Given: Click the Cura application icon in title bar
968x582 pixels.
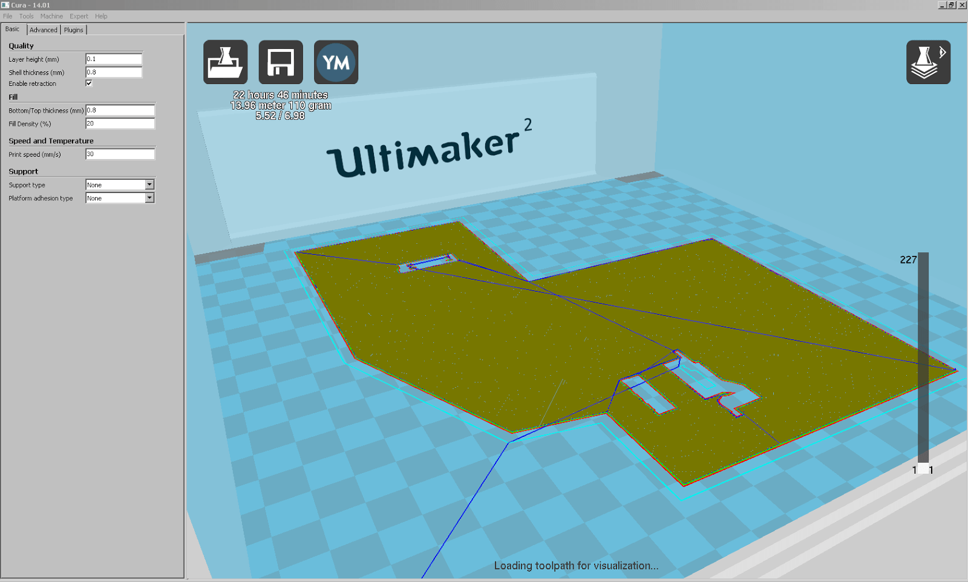Looking at the screenshot, I should click(x=5, y=5).
